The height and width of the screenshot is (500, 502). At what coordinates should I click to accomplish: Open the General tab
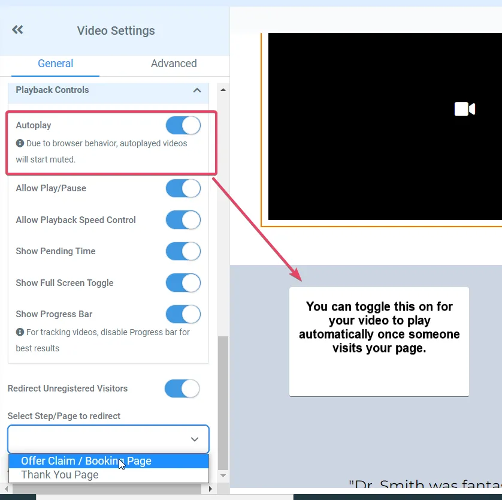[x=55, y=64]
